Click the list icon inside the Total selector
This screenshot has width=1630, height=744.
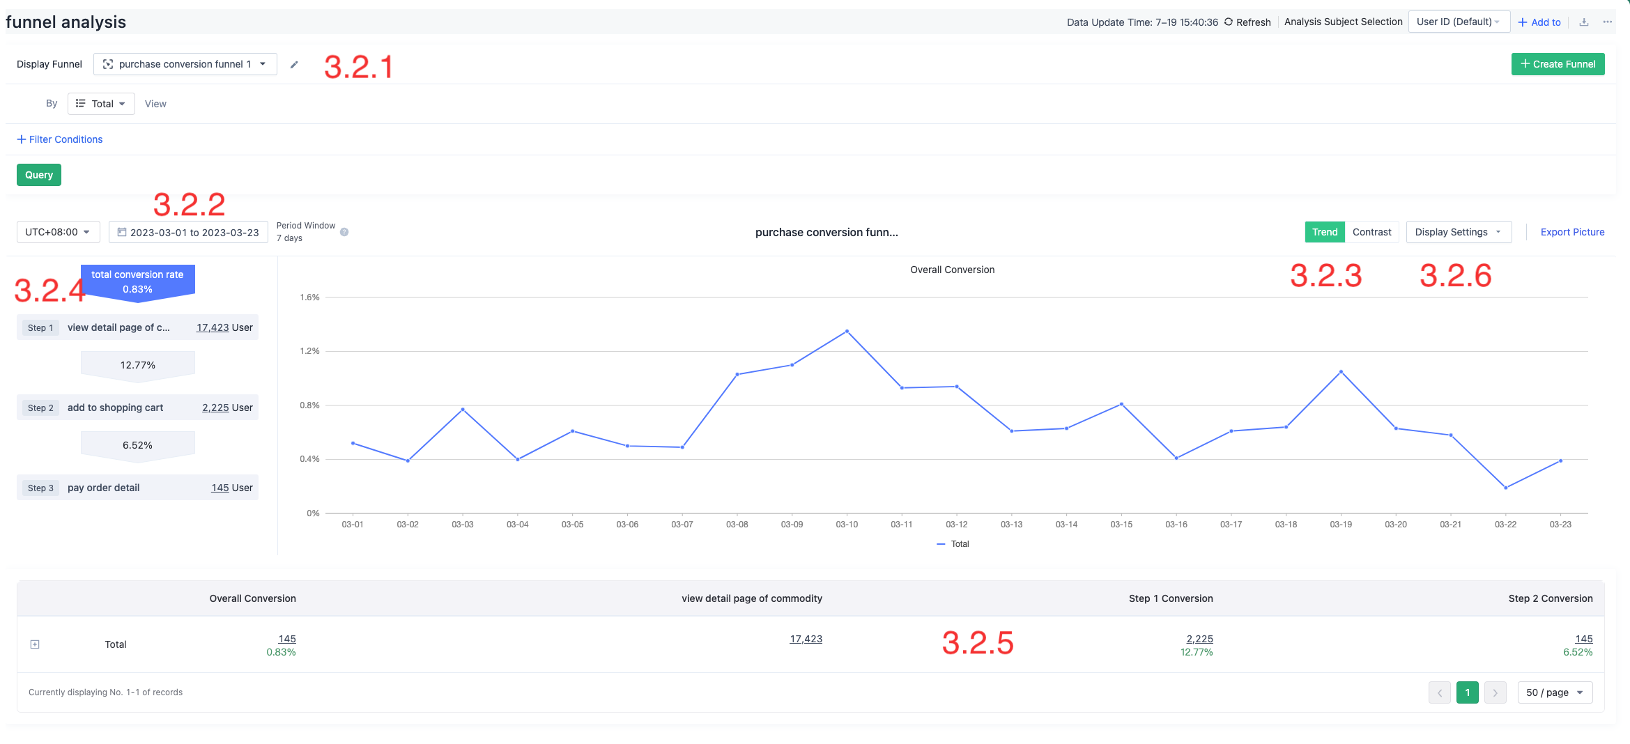[82, 103]
